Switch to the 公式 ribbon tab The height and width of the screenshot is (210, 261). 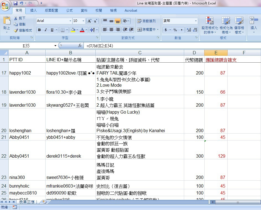[x=69, y=11]
